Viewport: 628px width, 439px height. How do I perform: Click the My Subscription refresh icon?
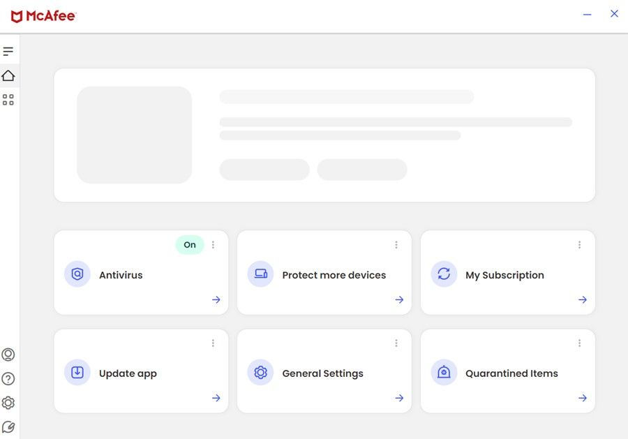[444, 274]
